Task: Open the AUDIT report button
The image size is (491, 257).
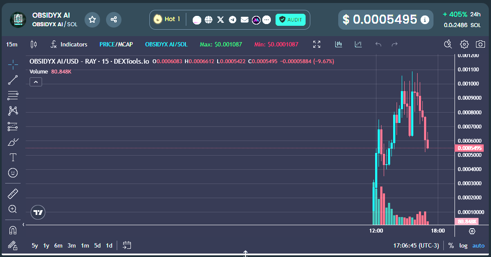Action: [x=290, y=20]
